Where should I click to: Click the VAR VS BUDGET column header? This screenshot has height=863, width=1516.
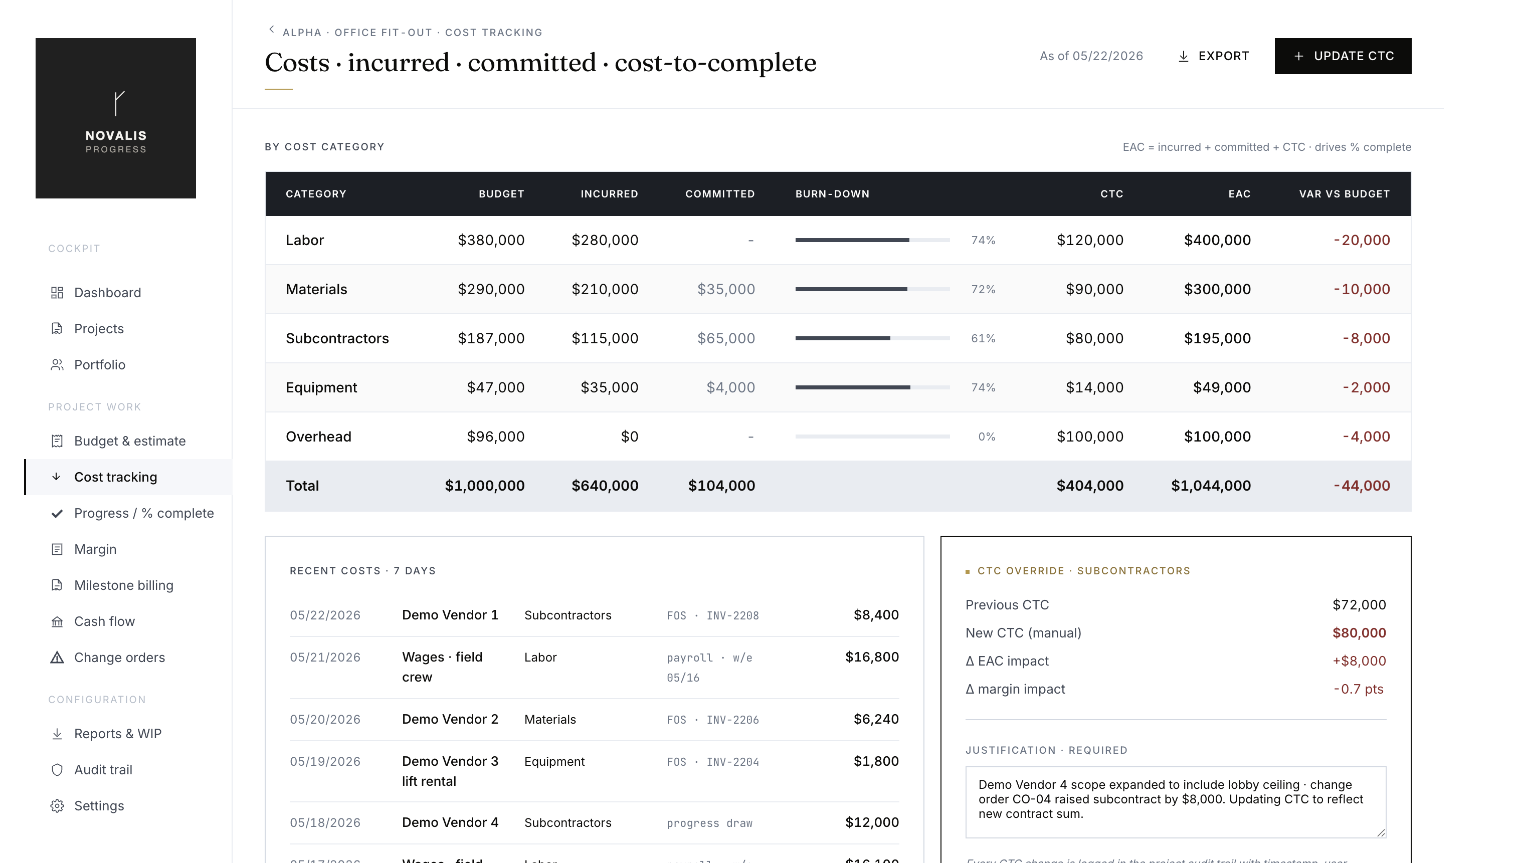[x=1344, y=194]
